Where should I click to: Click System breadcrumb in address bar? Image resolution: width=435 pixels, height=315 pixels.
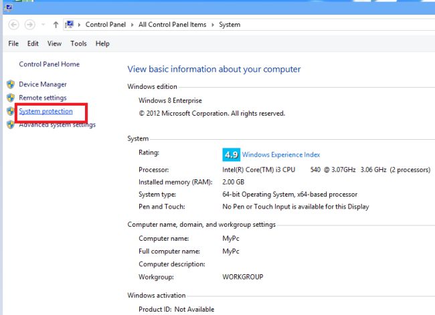tap(230, 24)
